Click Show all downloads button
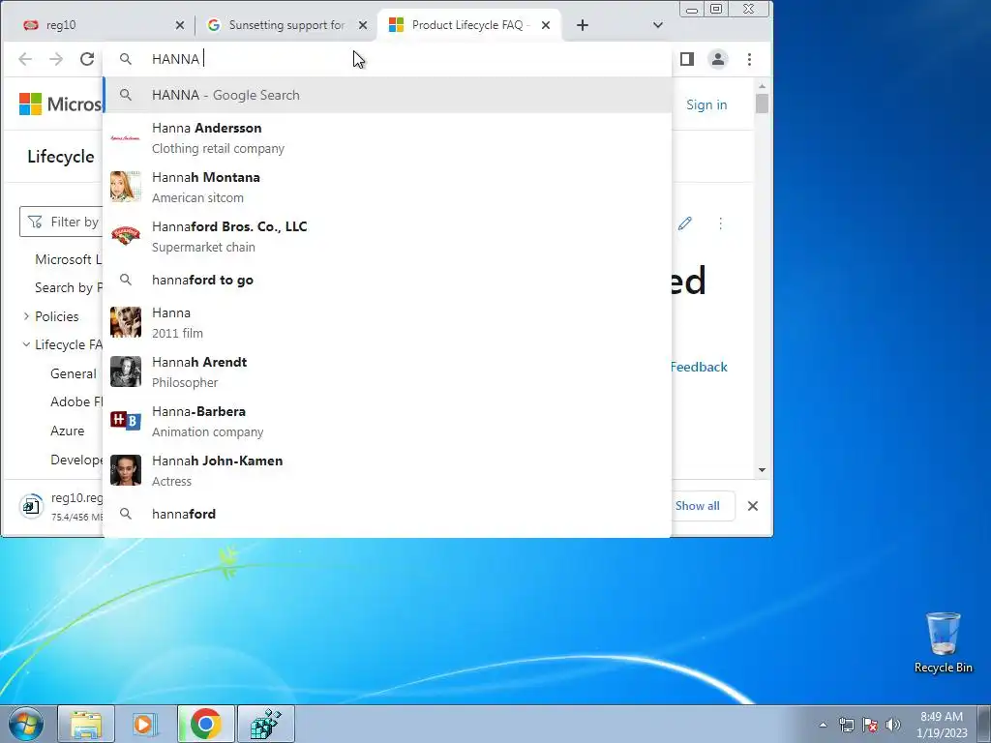 pyautogui.click(x=697, y=506)
